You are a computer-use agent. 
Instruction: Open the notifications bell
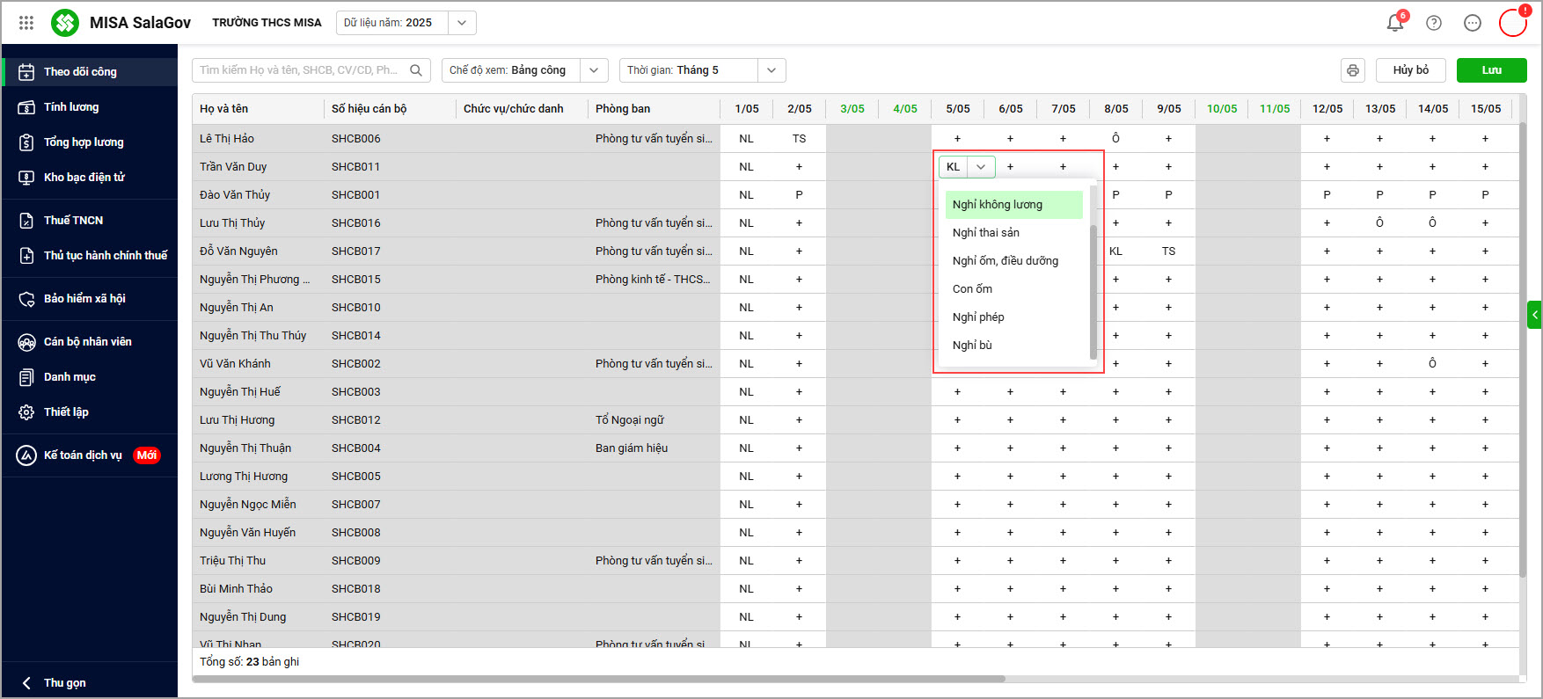1394,23
